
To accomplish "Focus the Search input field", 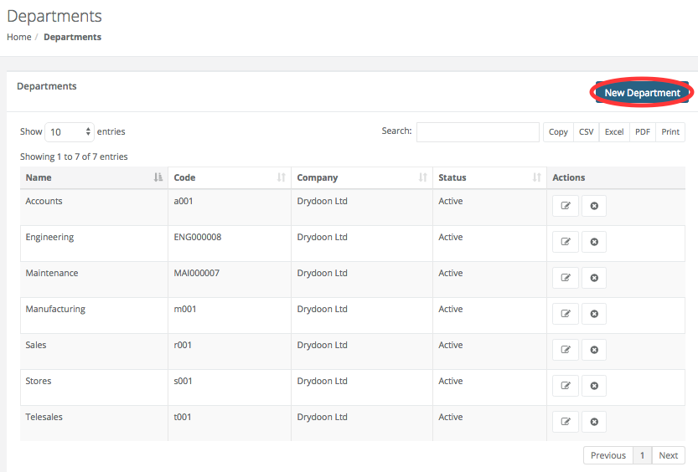I will tap(478, 132).
